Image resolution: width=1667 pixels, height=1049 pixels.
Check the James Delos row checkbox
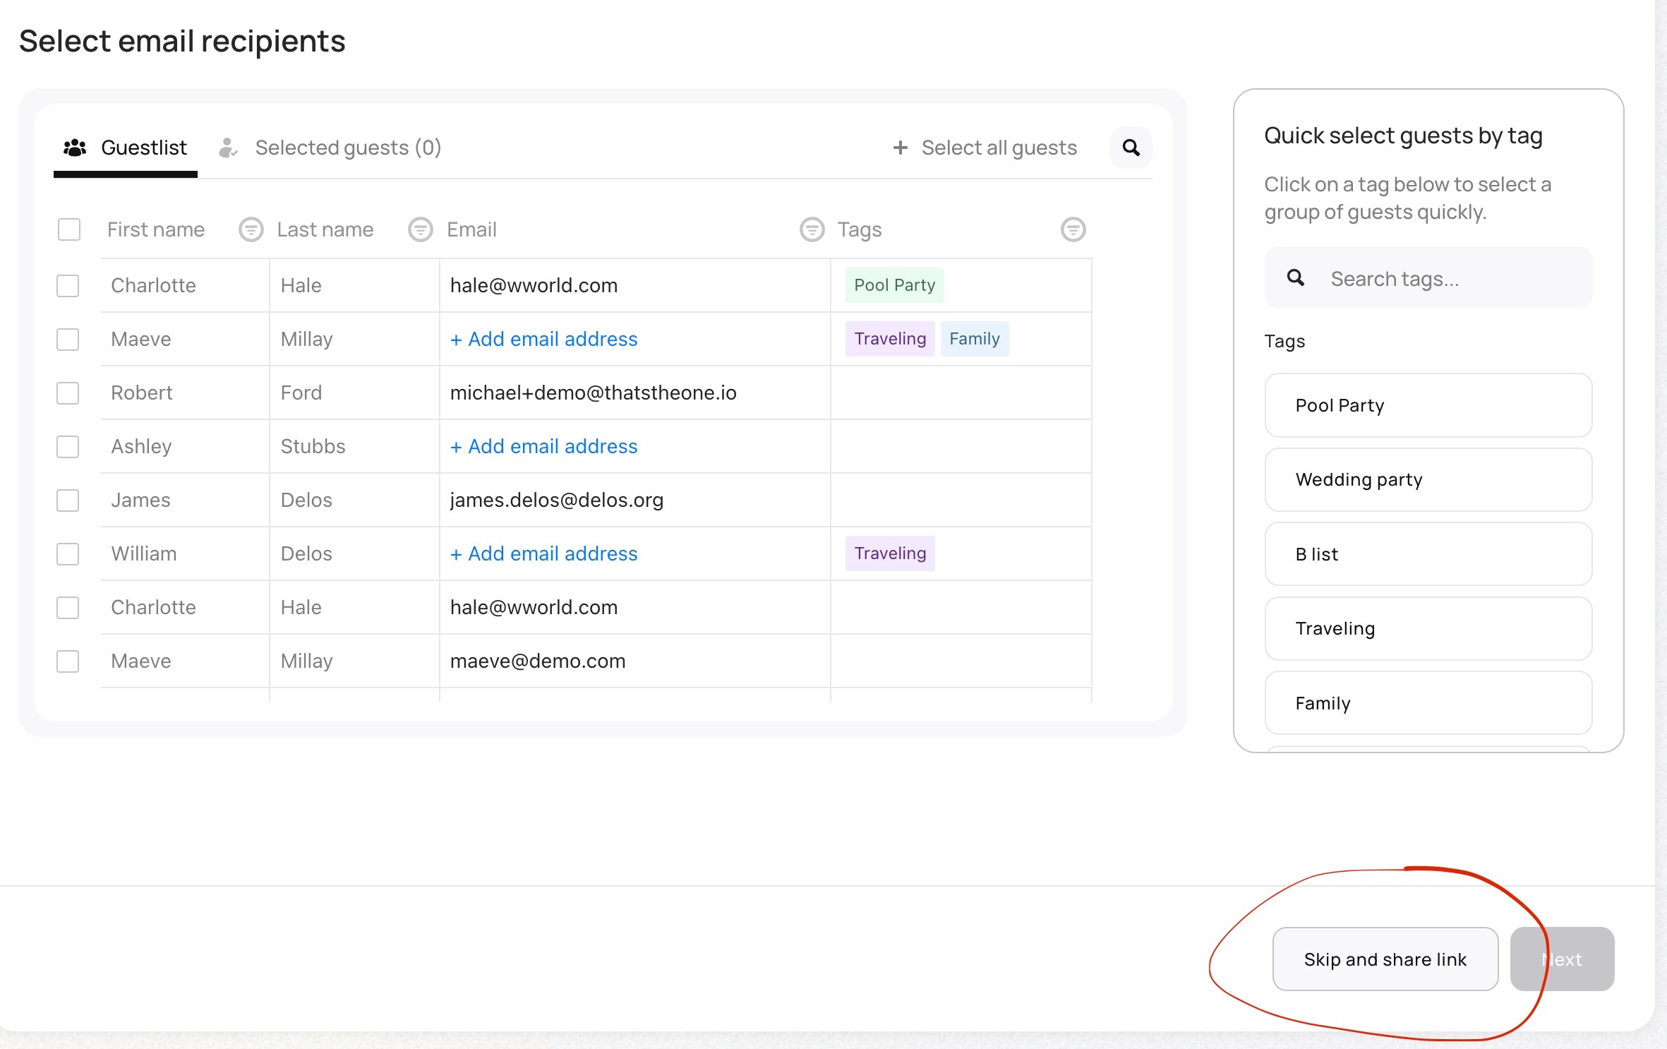coord(68,500)
